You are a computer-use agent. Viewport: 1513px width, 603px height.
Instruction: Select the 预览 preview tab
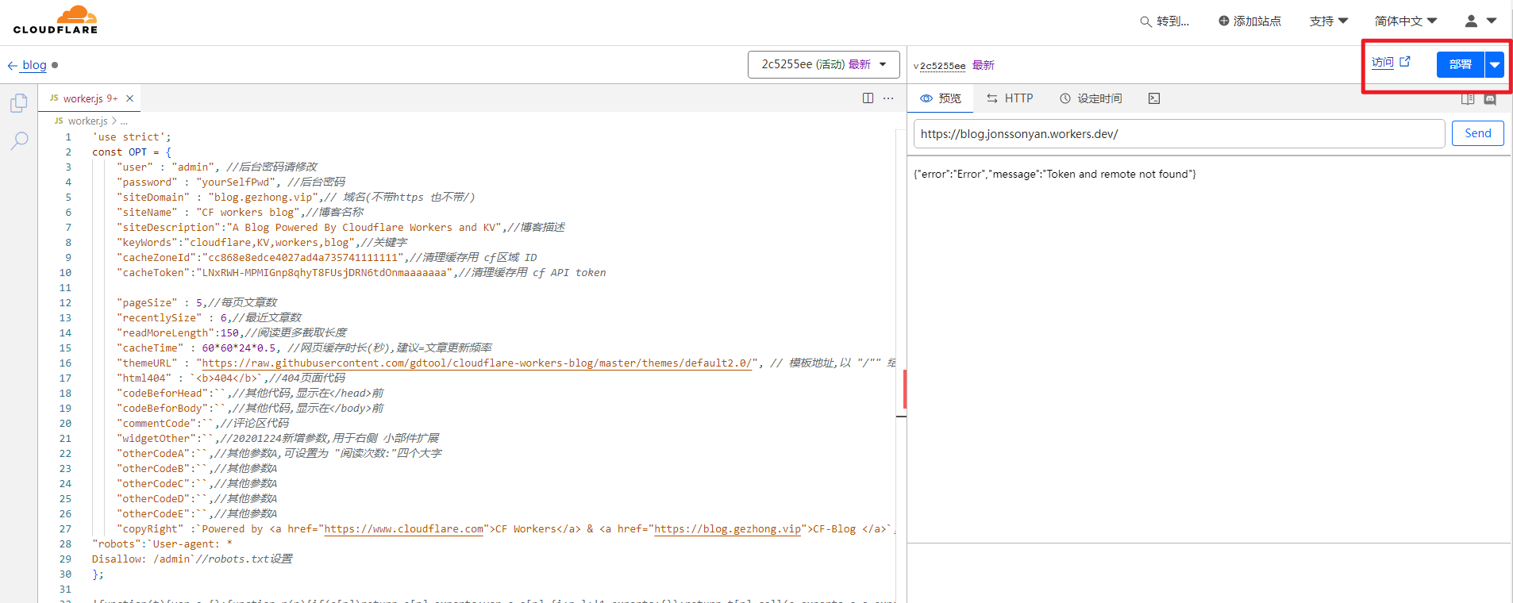coord(941,98)
